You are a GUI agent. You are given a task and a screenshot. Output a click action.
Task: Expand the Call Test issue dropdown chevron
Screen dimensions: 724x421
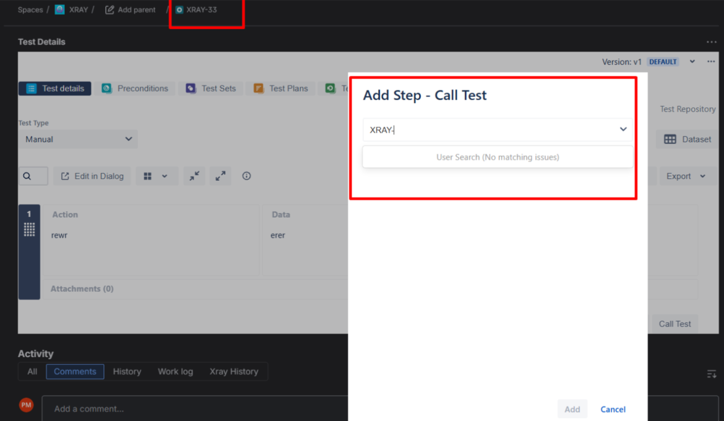tap(623, 130)
